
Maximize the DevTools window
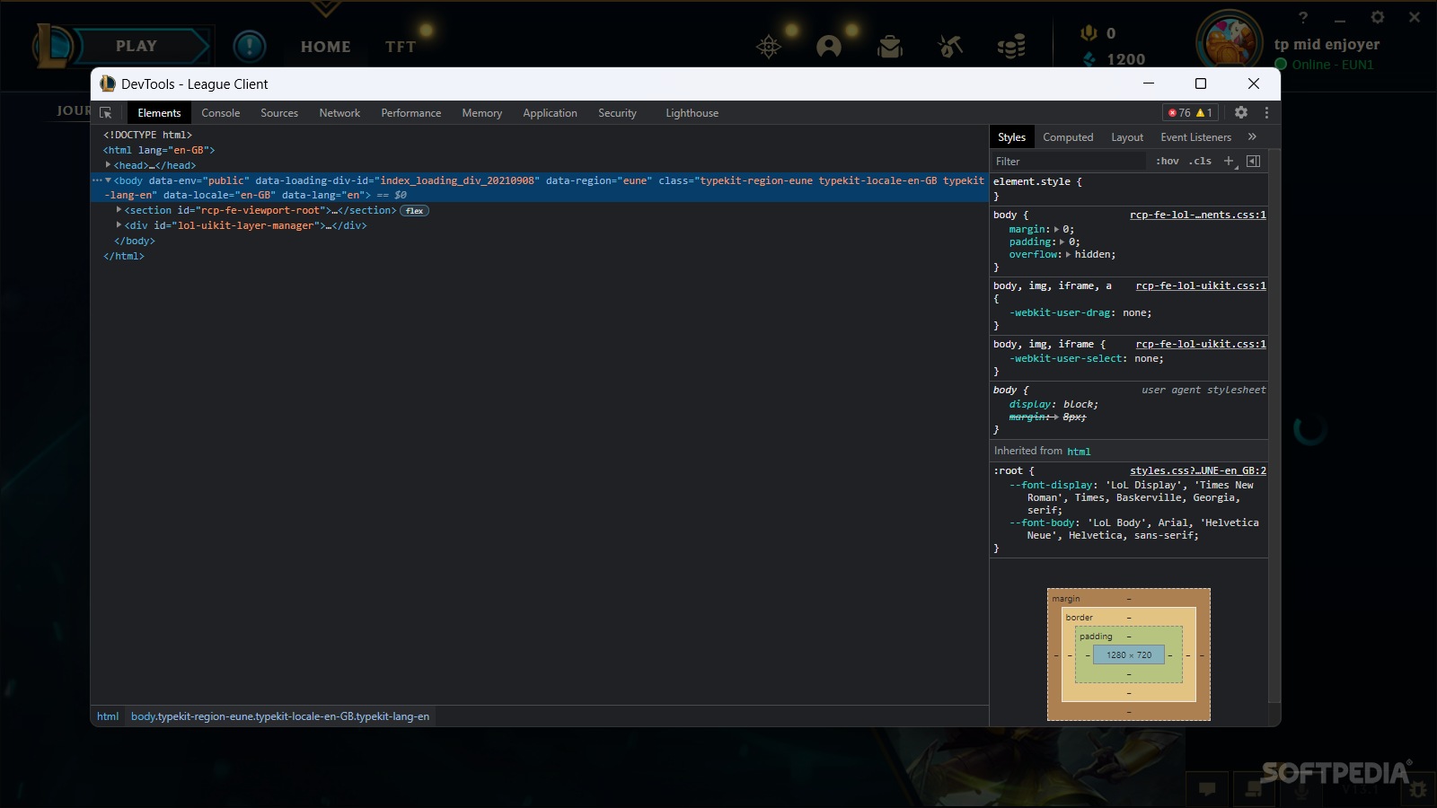[x=1201, y=83]
